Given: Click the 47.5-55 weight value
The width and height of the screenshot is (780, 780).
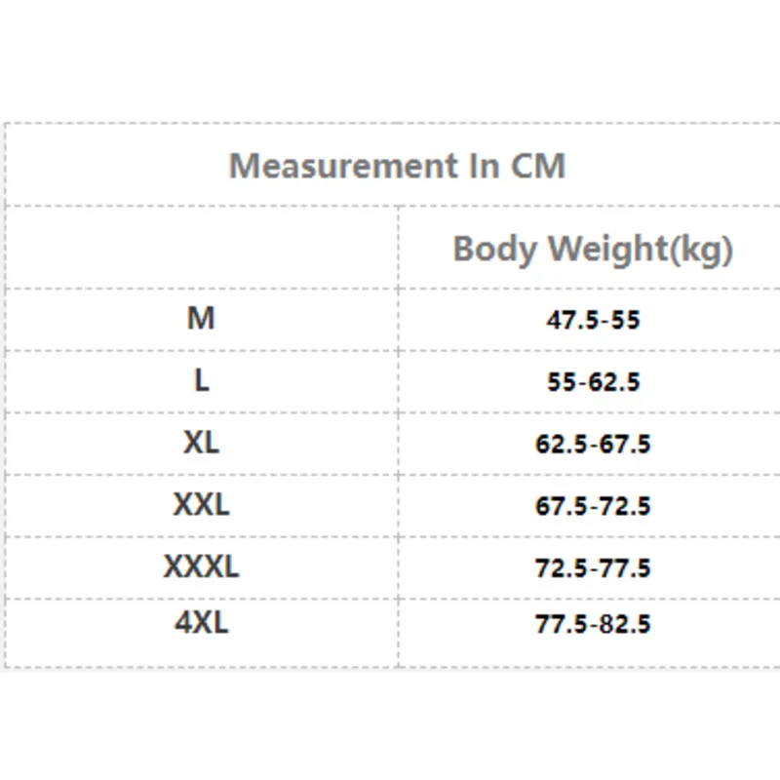Looking at the screenshot, I should (x=593, y=320).
